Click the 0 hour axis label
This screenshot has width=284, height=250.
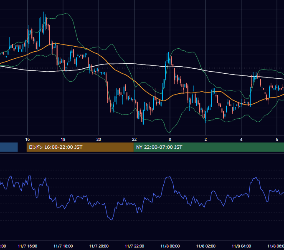(x=170, y=140)
